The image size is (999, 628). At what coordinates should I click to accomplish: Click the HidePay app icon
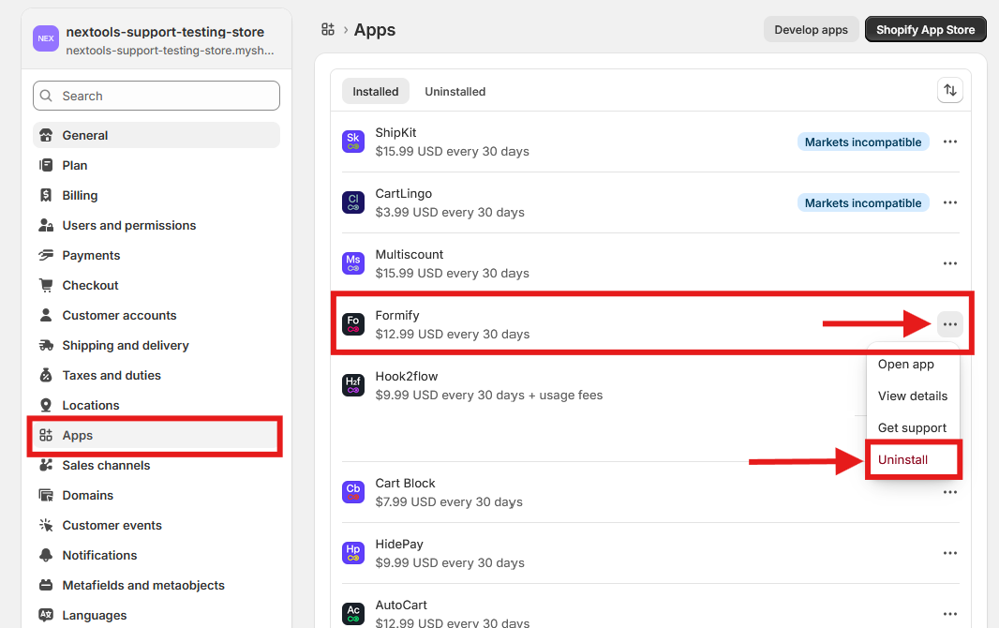tap(353, 553)
